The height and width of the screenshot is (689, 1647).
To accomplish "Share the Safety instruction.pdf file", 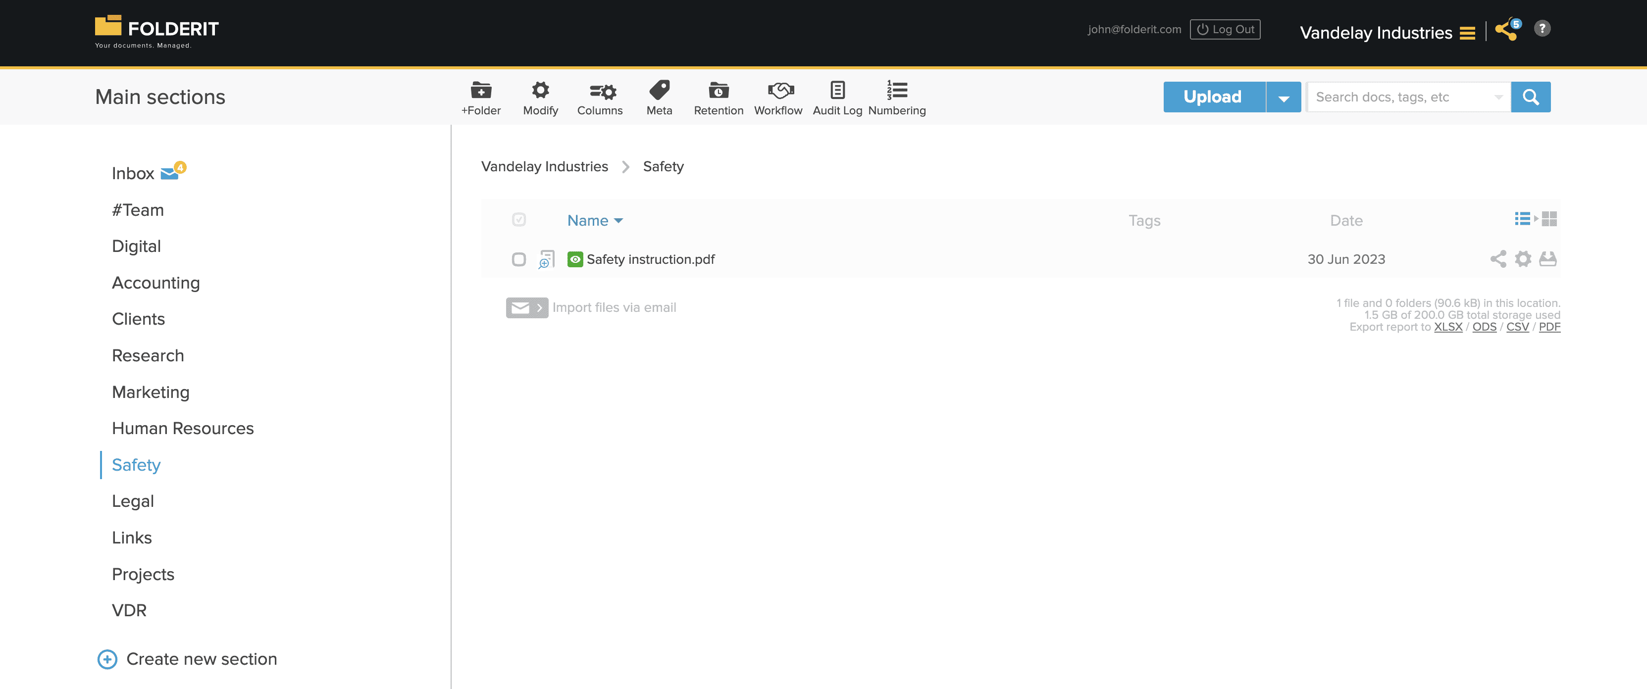I will pos(1498,259).
